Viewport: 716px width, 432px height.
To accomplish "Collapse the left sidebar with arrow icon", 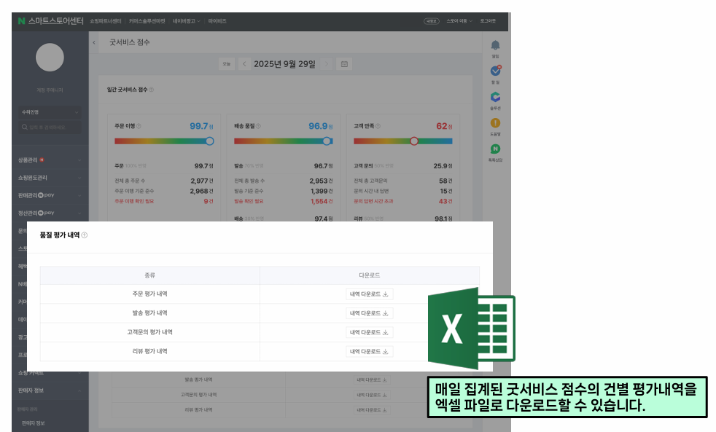I will [x=94, y=43].
